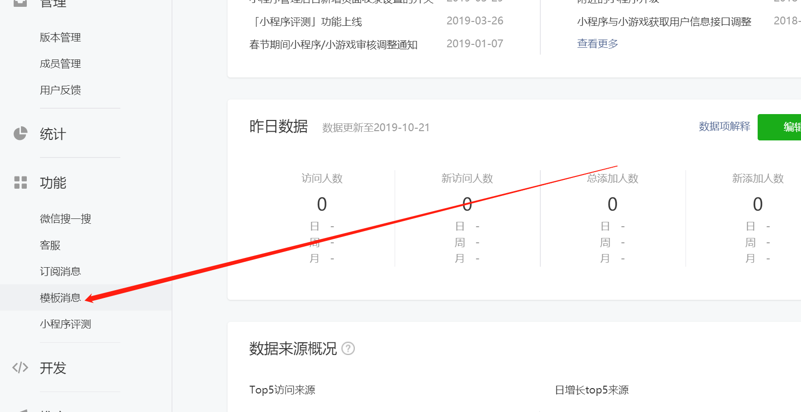Click the 新添加人数 statistic label
The height and width of the screenshot is (412, 801).
click(x=758, y=178)
